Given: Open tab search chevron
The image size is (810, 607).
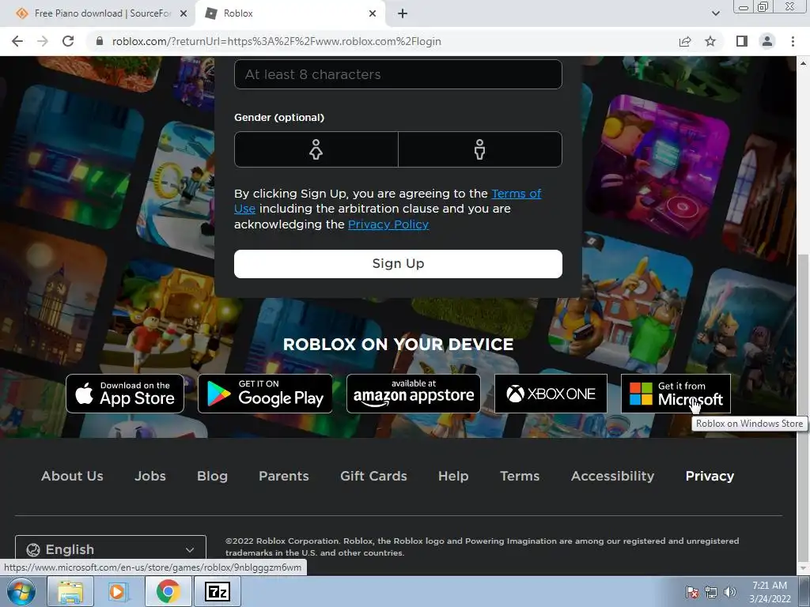Looking at the screenshot, I should [715, 13].
